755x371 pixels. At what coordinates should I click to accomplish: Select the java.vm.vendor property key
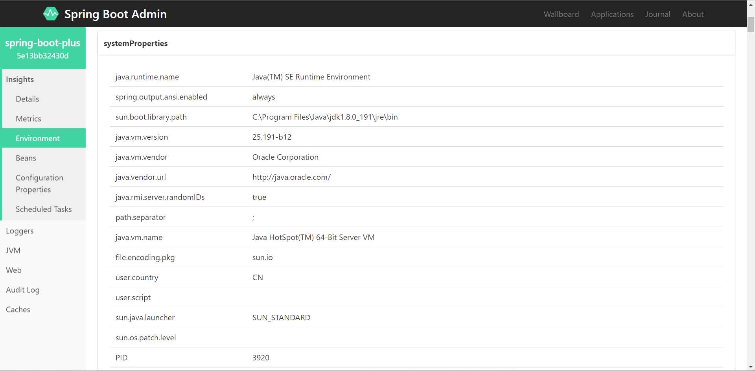tap(141, 157)
